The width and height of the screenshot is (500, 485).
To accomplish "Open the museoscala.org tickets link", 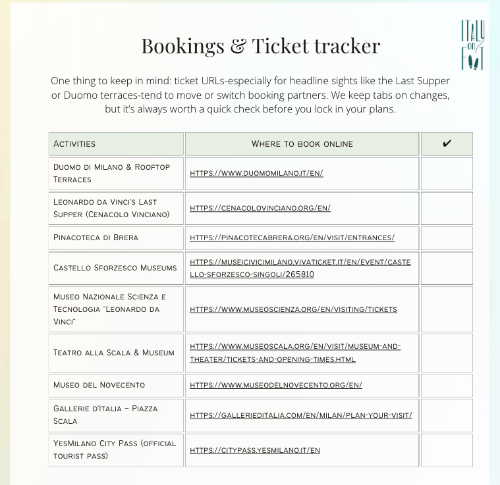I will pos(295,353).
